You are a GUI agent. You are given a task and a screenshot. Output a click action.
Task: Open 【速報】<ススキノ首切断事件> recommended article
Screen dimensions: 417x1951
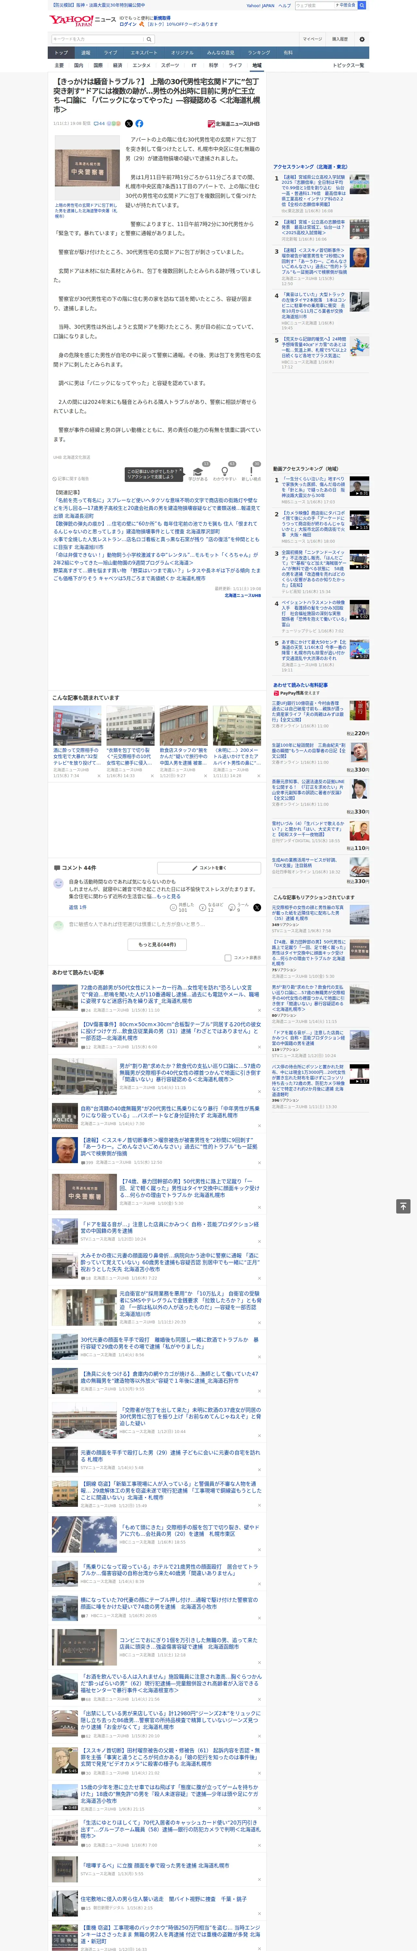[x=170, y=1147]
